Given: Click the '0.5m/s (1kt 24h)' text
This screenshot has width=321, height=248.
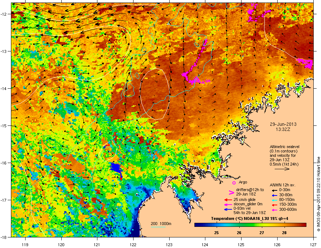Looking at the screenshot, I should [x=284, y=164].
